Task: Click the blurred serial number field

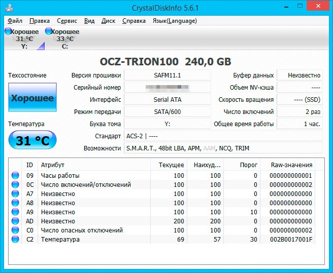Action: coord(168,87)
